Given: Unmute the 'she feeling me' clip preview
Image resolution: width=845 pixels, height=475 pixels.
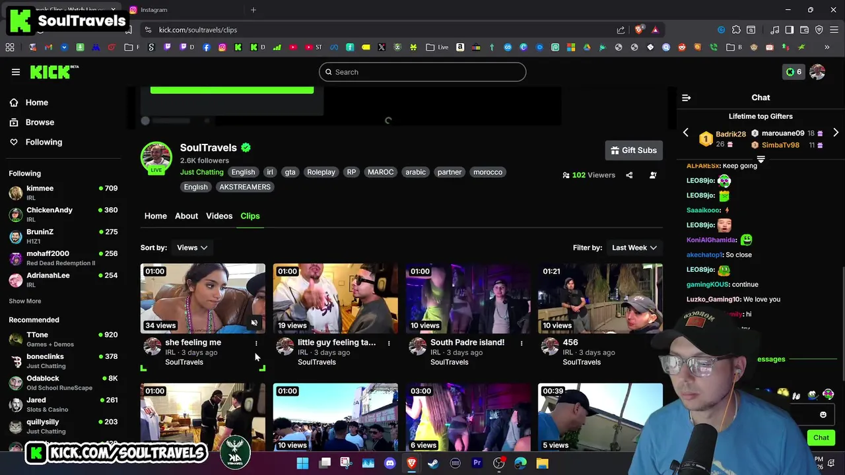Looking at the screenshot, I should pos(254,323).
